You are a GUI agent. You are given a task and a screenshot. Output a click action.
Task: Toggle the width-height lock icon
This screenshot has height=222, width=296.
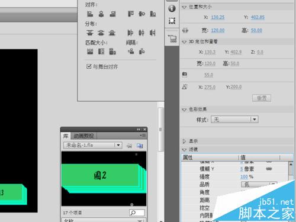[x=185, y=31]
